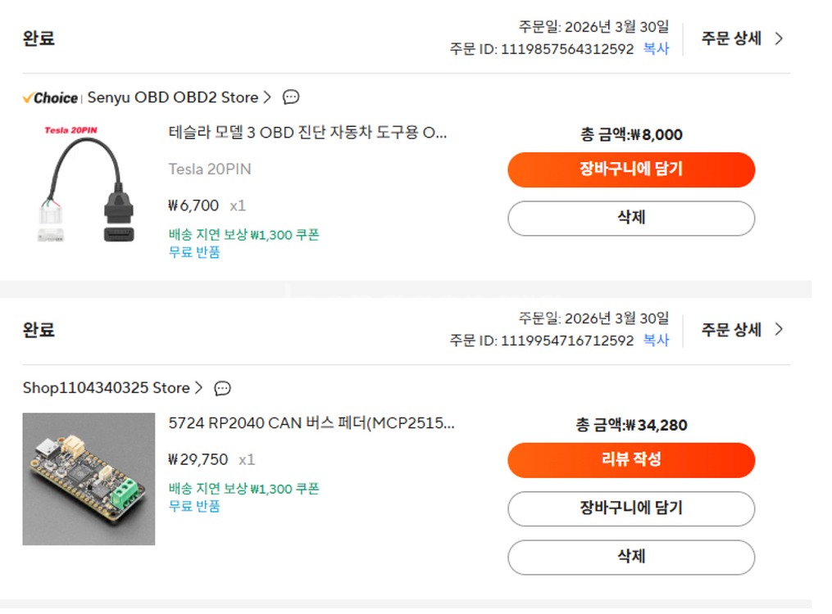The image size is (832, 614).
Task: Open Tesla 20PIN cable product thumbnail
Action: (88, 183)
